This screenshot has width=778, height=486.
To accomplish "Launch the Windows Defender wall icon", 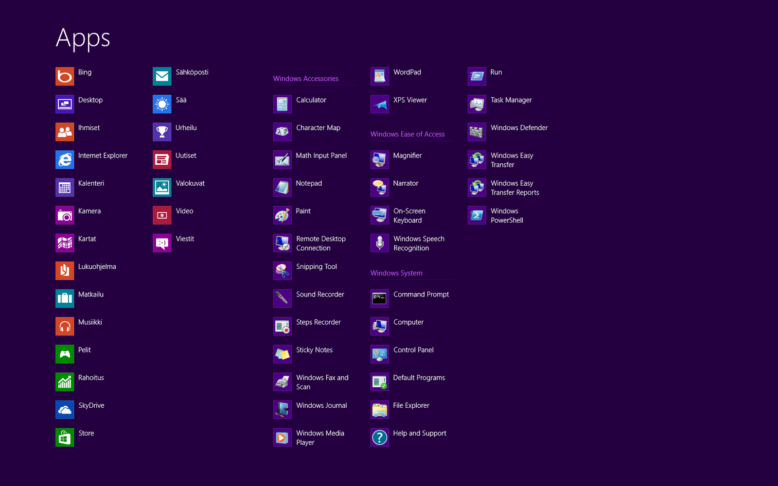I will 477,132.
